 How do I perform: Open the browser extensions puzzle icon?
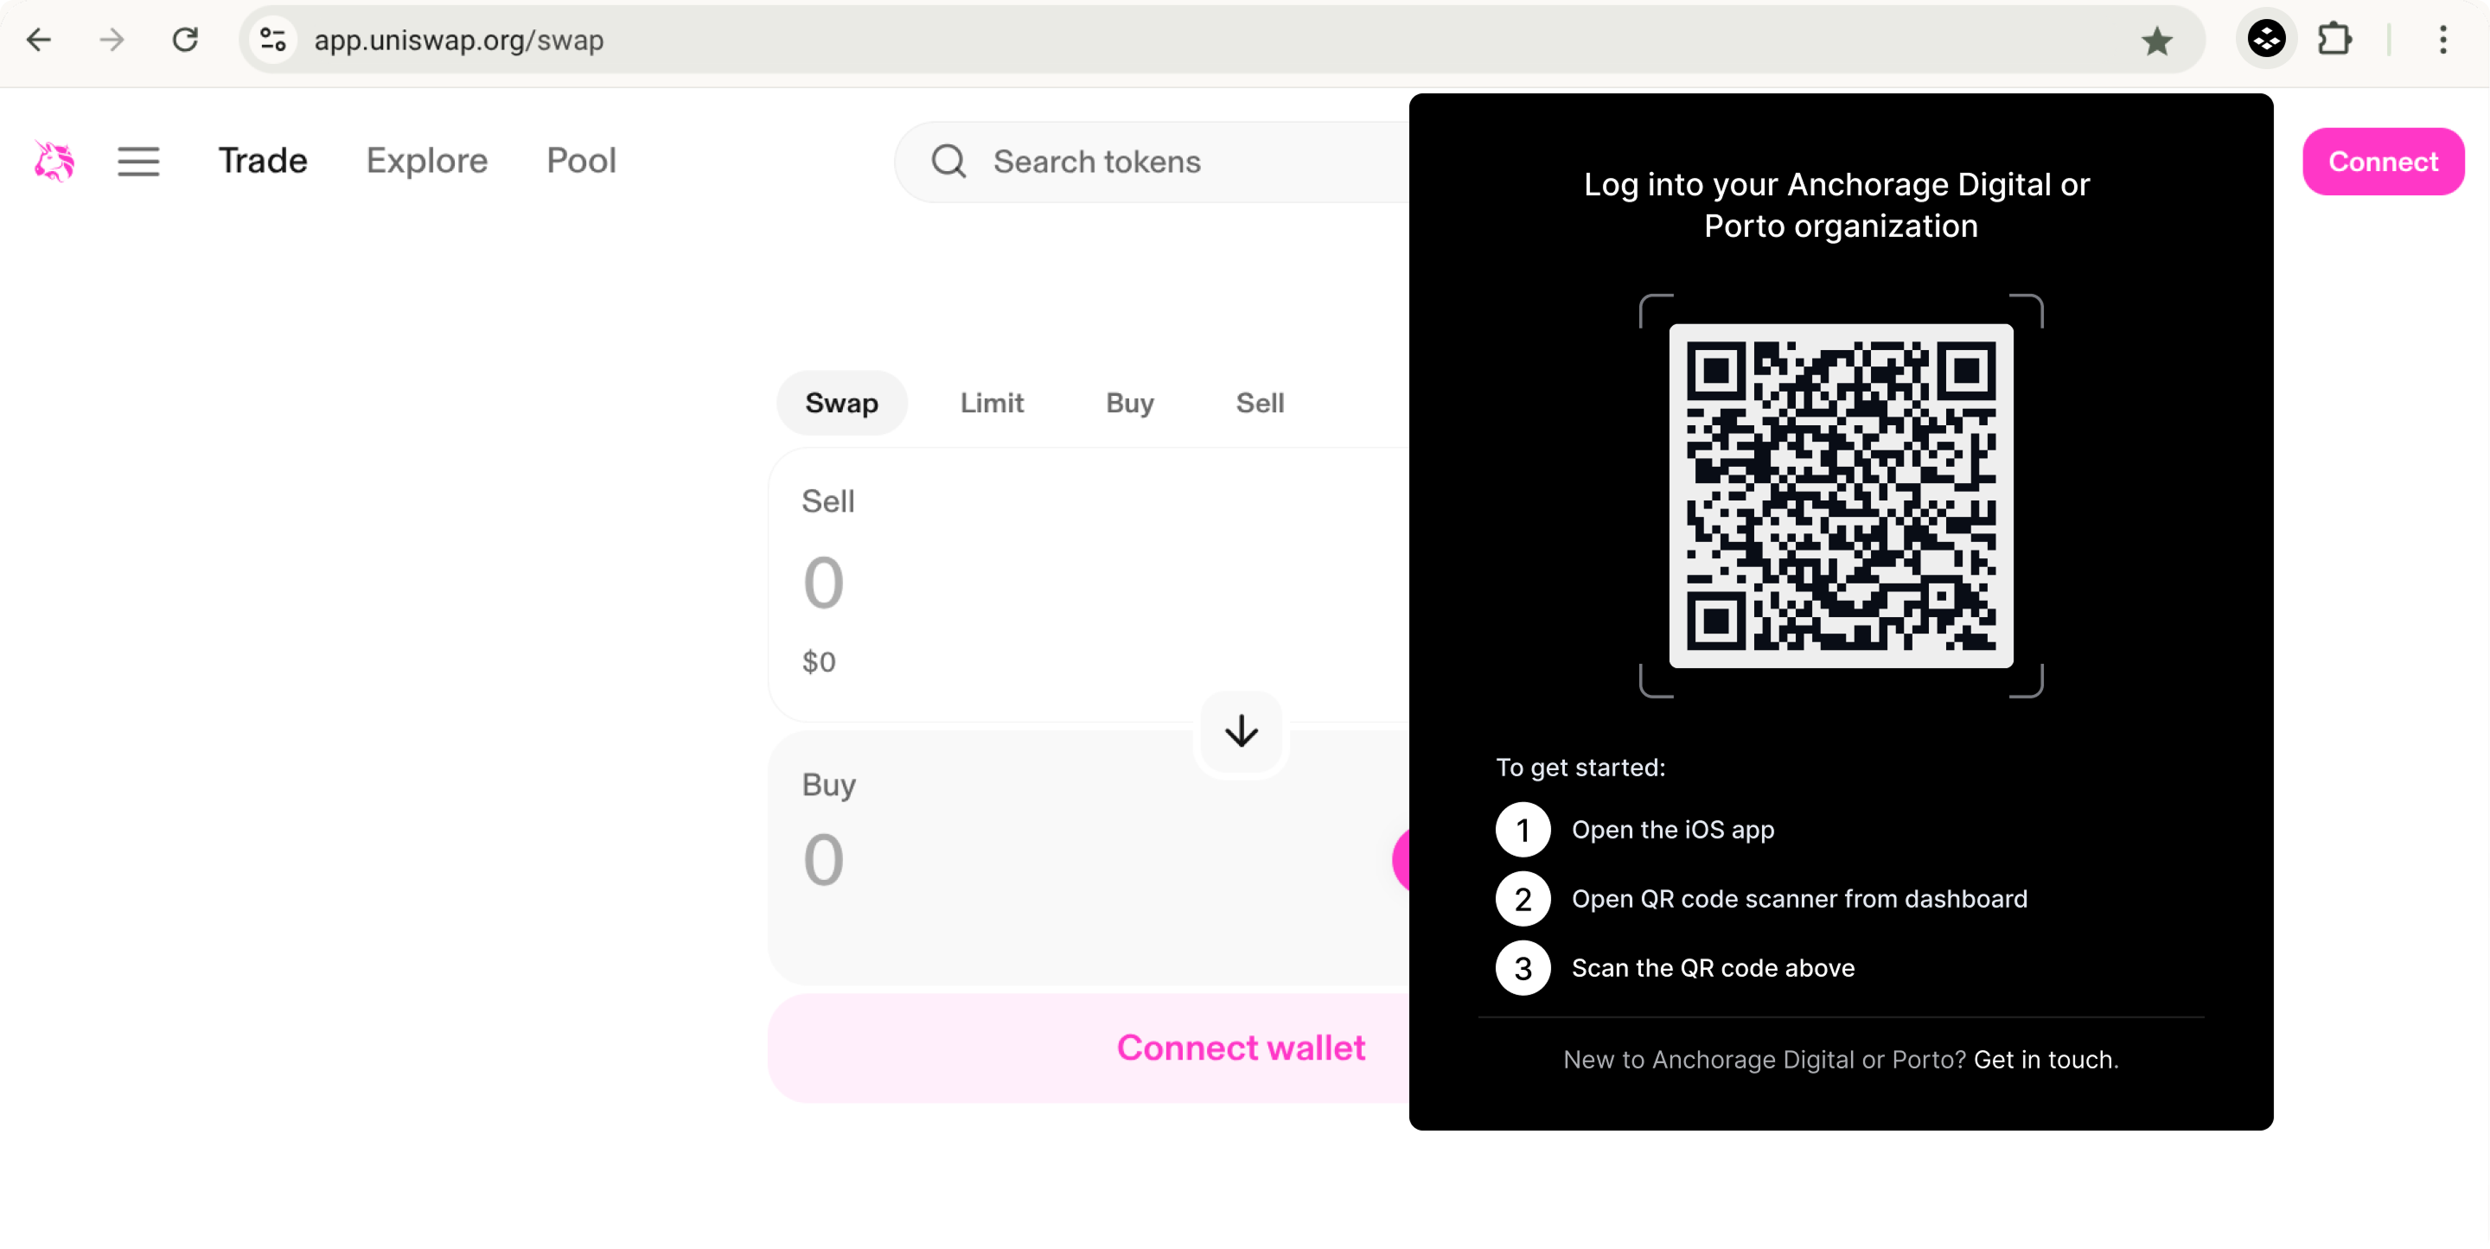[x=2334, y=40]
